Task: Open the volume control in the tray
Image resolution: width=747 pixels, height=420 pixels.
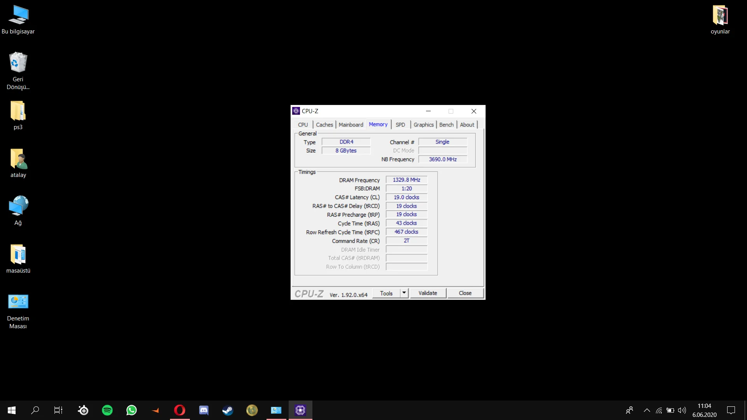Action: 682,410
